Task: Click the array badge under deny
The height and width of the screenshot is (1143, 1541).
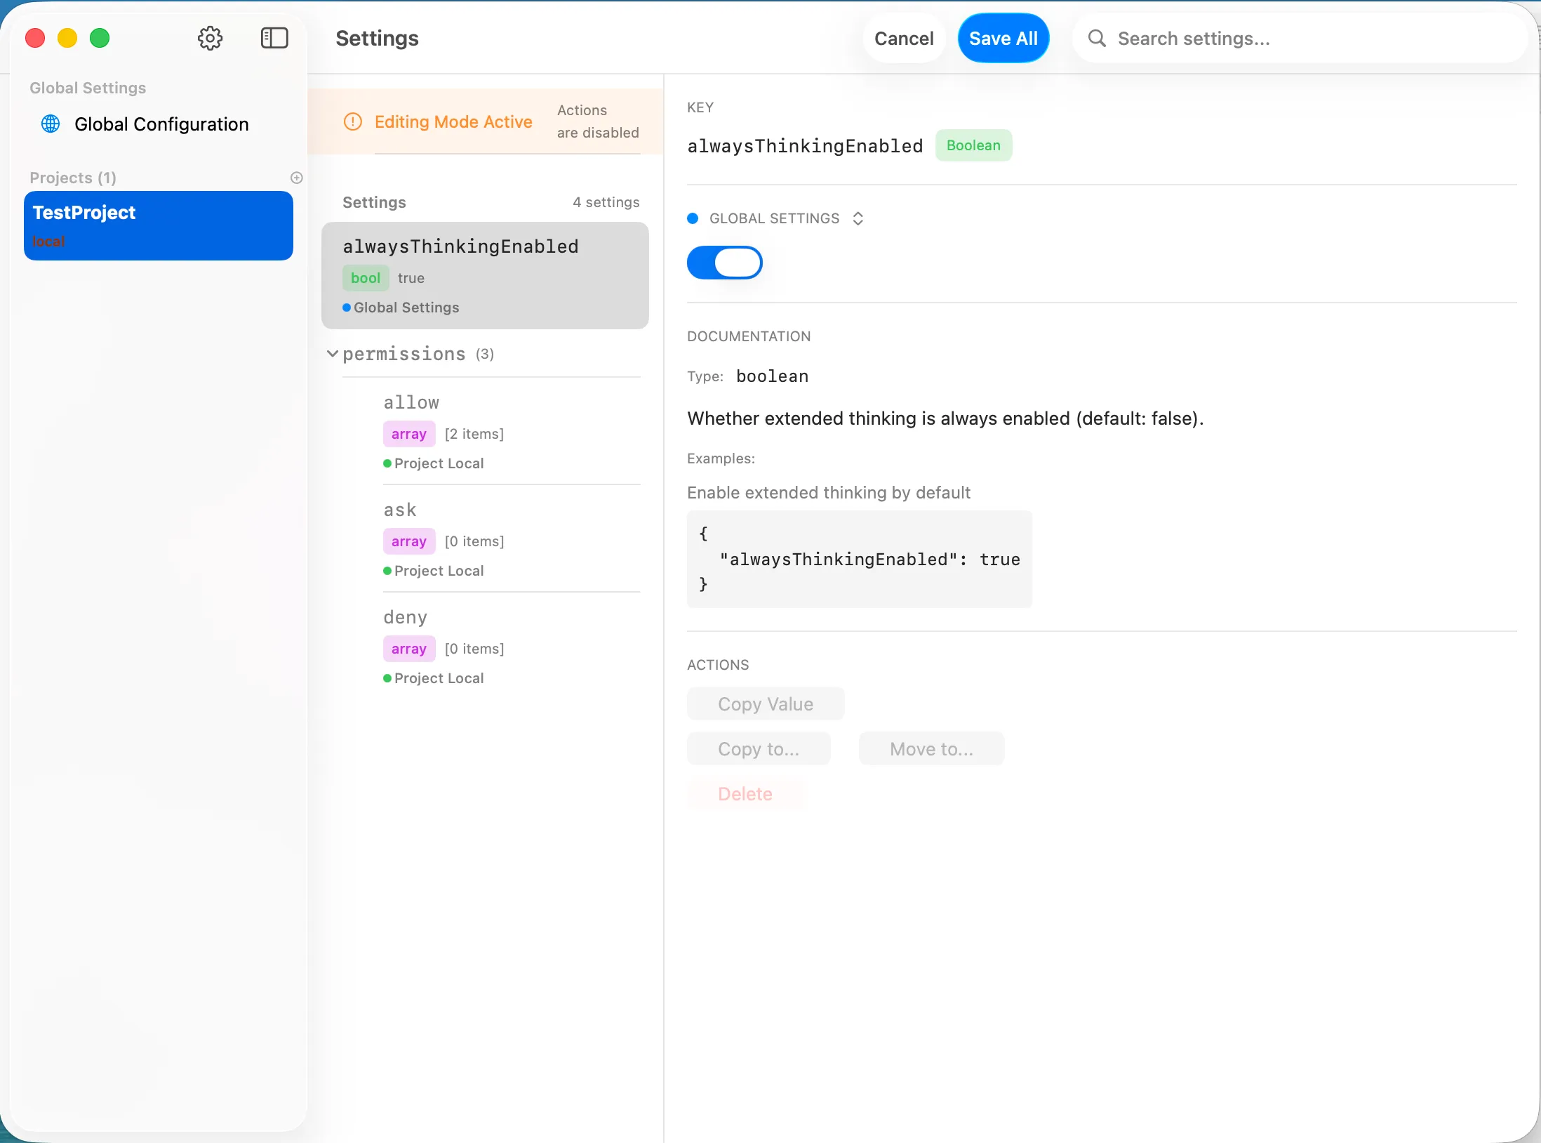Action: 409,648
